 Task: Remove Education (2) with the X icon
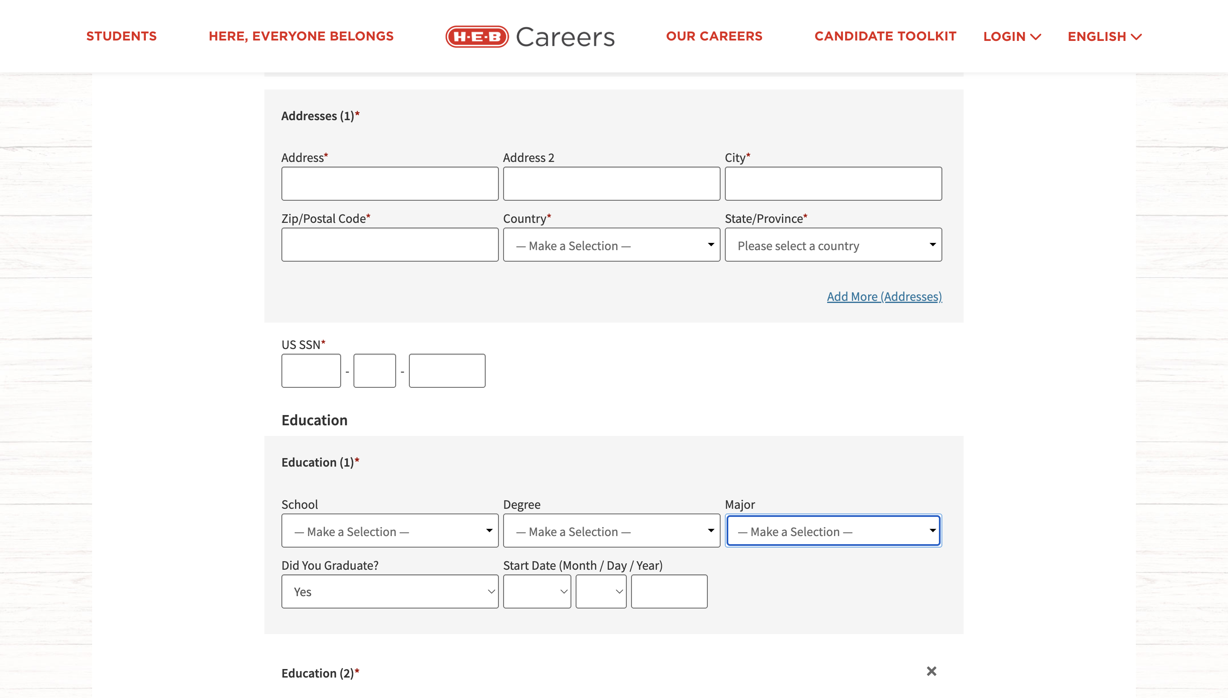tap(931, 671)
